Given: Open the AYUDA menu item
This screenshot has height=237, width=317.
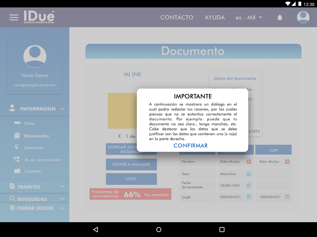Looking at the screenshot, I should click(x=215, y=18).
